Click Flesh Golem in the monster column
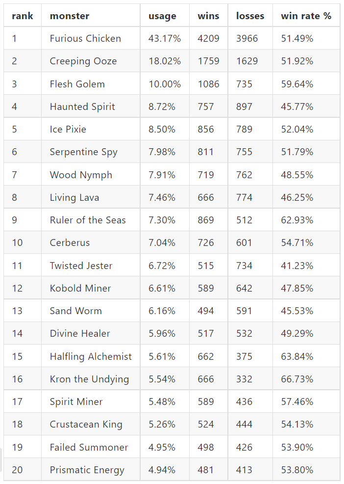Image resolution: width=344 pixels, height=484 pixels. pos(77,84)
